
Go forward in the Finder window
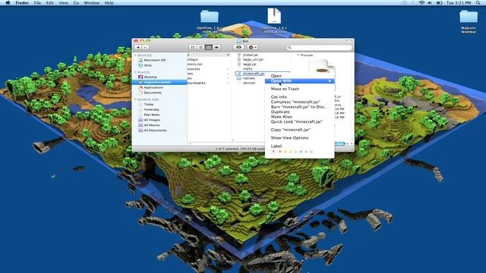145,47
